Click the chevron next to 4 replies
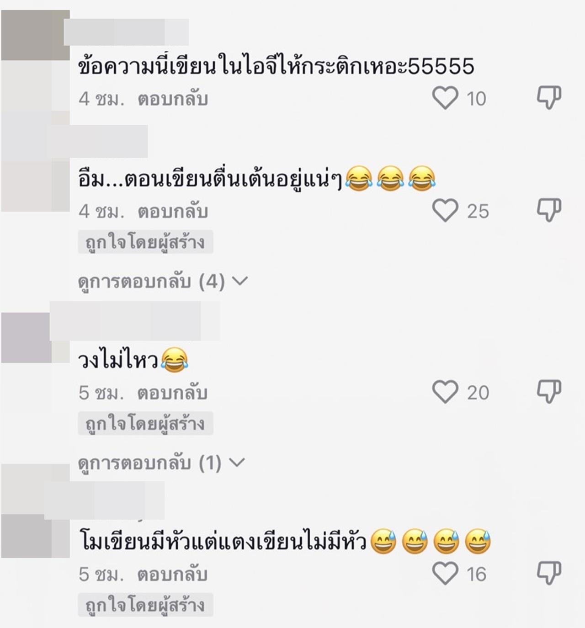Screen dimensions: 585x628 [240, 281]
